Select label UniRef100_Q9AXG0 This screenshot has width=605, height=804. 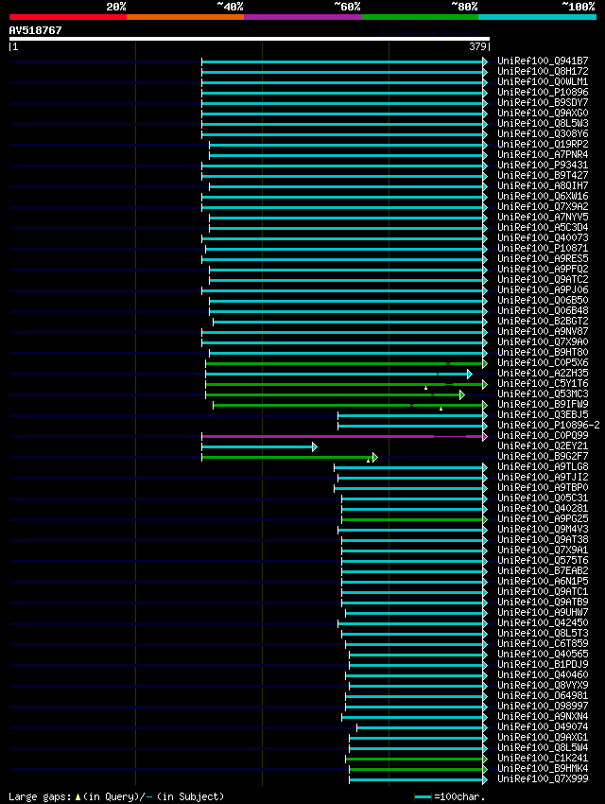click(x=543, y=113)
